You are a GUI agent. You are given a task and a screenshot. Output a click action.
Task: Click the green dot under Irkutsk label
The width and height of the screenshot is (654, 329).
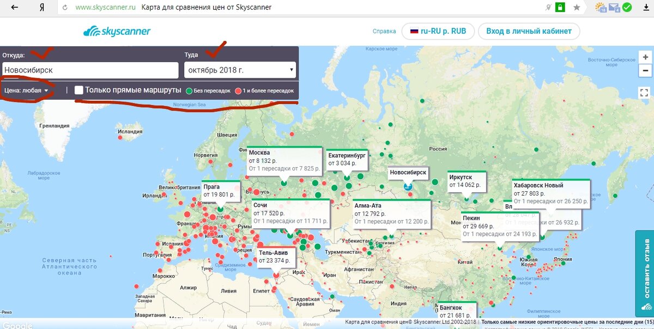(x=467, y=199)
